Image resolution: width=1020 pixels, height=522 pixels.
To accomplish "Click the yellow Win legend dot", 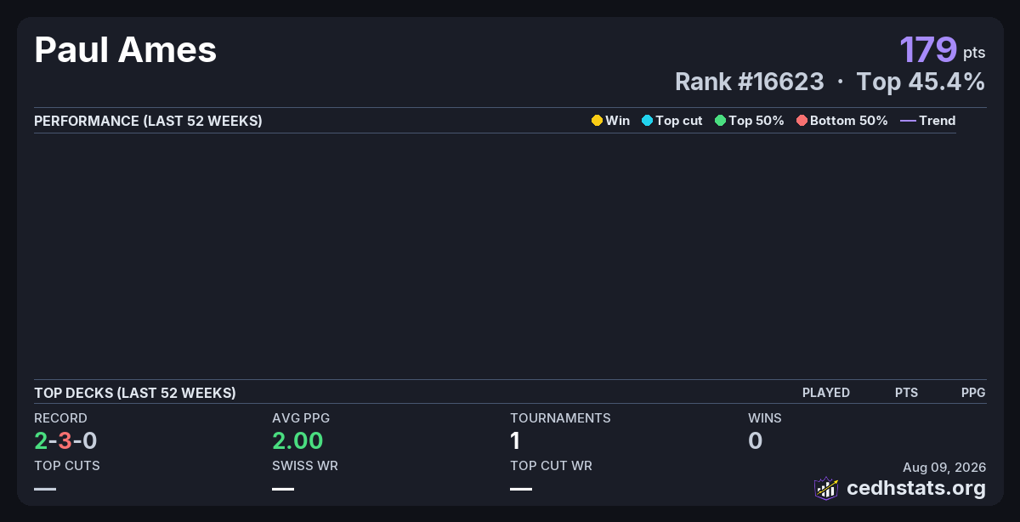I will coord(597,121).
